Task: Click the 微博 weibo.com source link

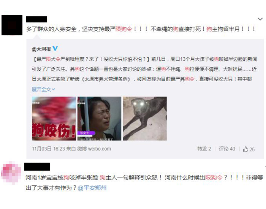Action: (x=94, y=149)
